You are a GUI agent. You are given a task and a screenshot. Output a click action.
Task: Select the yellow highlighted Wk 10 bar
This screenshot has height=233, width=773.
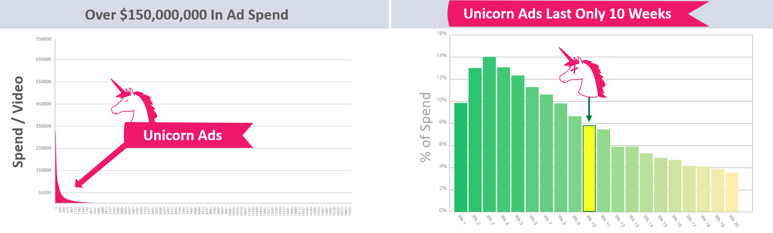click(x=589, y=168)
